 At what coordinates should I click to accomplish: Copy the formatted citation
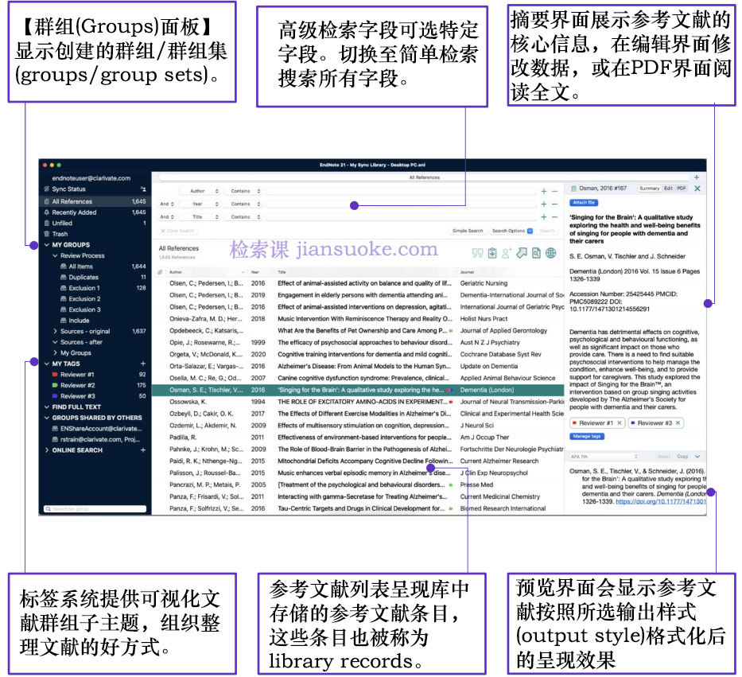coord(683,457)
